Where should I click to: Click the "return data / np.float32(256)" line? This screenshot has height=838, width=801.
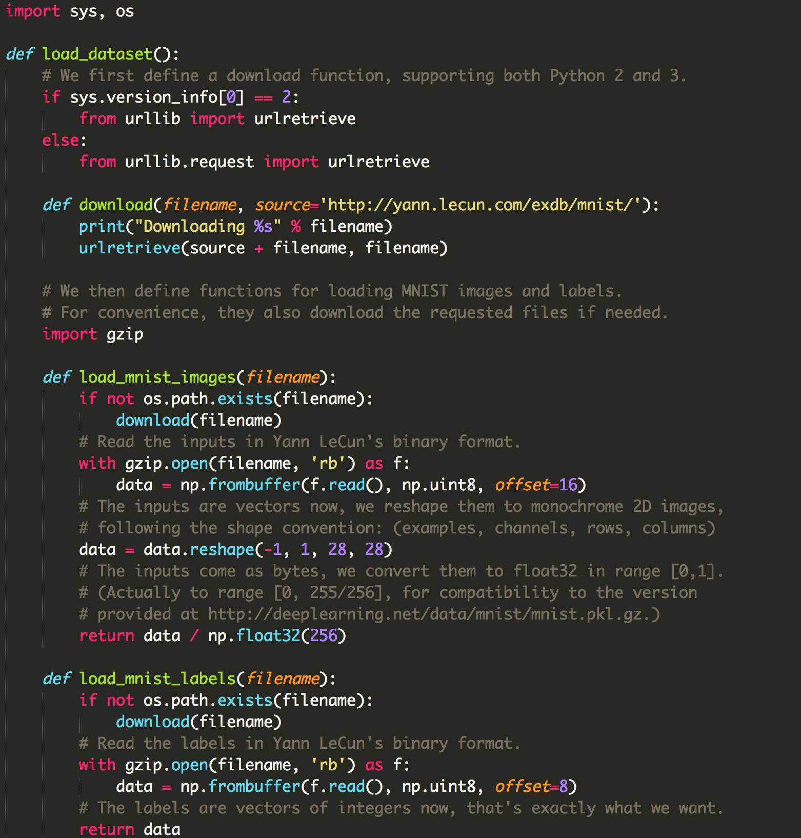point(213,635)
